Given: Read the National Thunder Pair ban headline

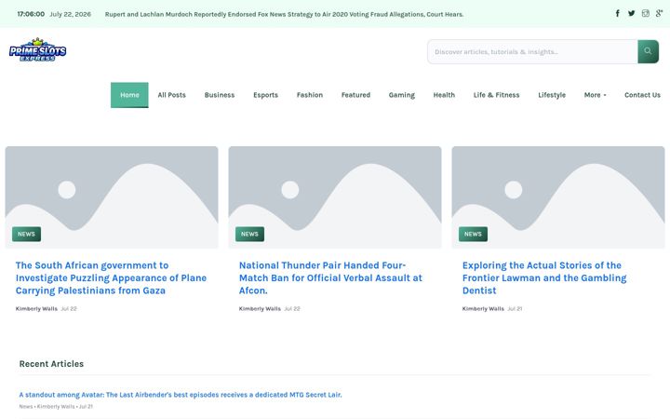Looking at the screenshot, I should pos(330,277).
